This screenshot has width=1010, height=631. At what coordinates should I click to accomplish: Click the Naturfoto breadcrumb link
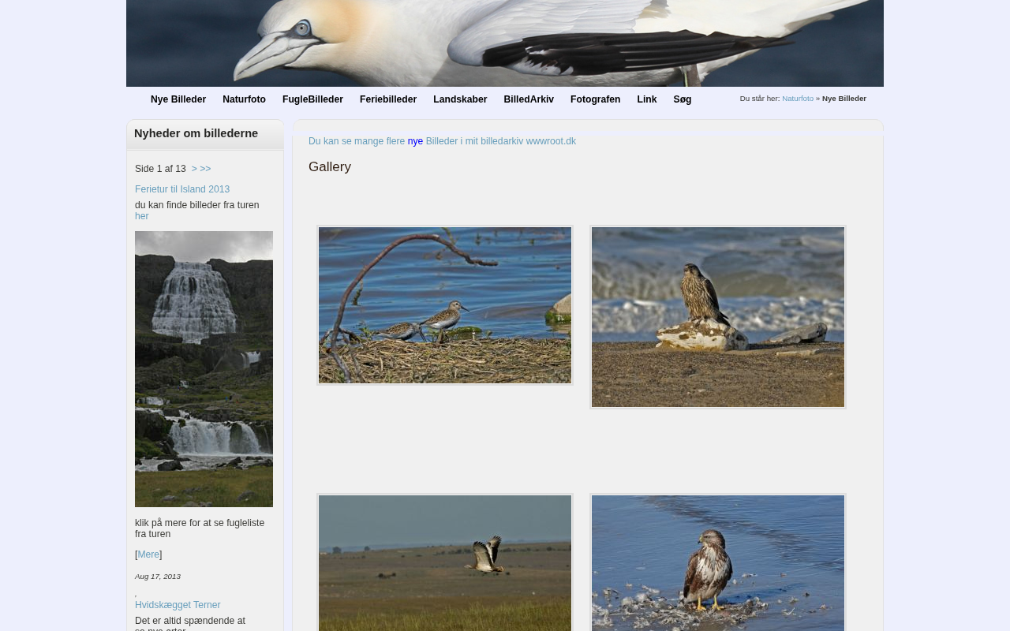tap(797, 99)
